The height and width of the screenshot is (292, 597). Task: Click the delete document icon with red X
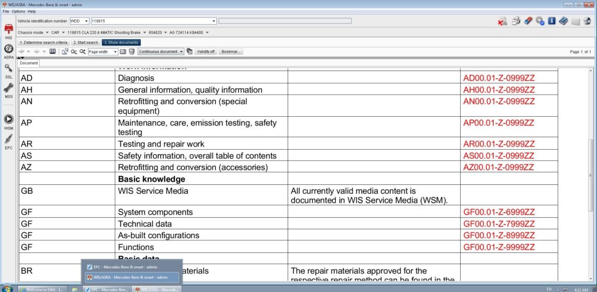click(502, 21)
